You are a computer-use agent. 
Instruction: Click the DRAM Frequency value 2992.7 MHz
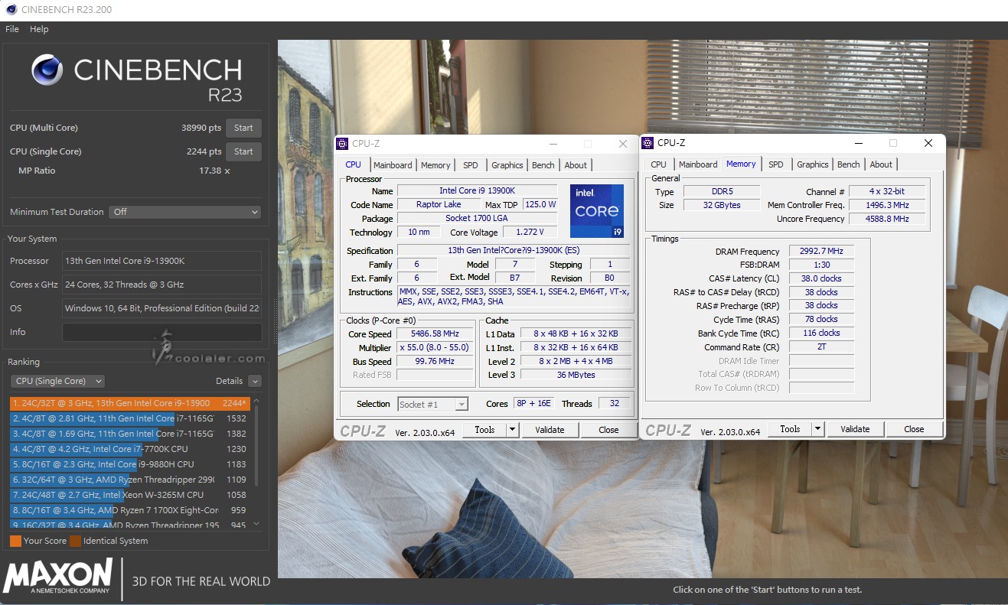[x=820, y=252]
